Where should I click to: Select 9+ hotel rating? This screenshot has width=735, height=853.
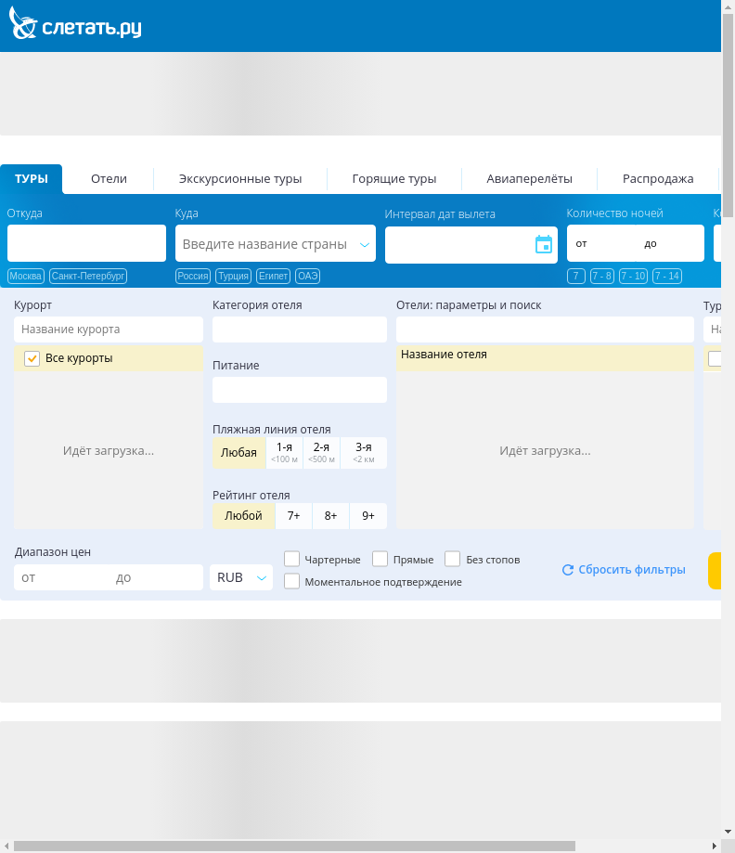[x=368, y=516]
